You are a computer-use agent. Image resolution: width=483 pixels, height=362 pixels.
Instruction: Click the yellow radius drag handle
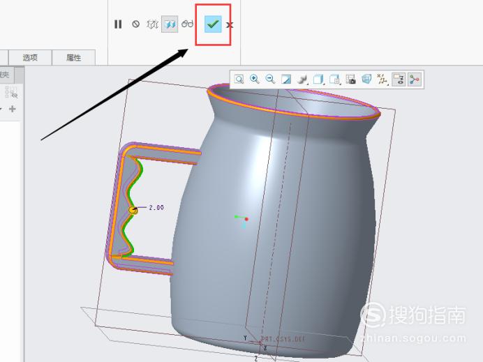coord(133,210)
